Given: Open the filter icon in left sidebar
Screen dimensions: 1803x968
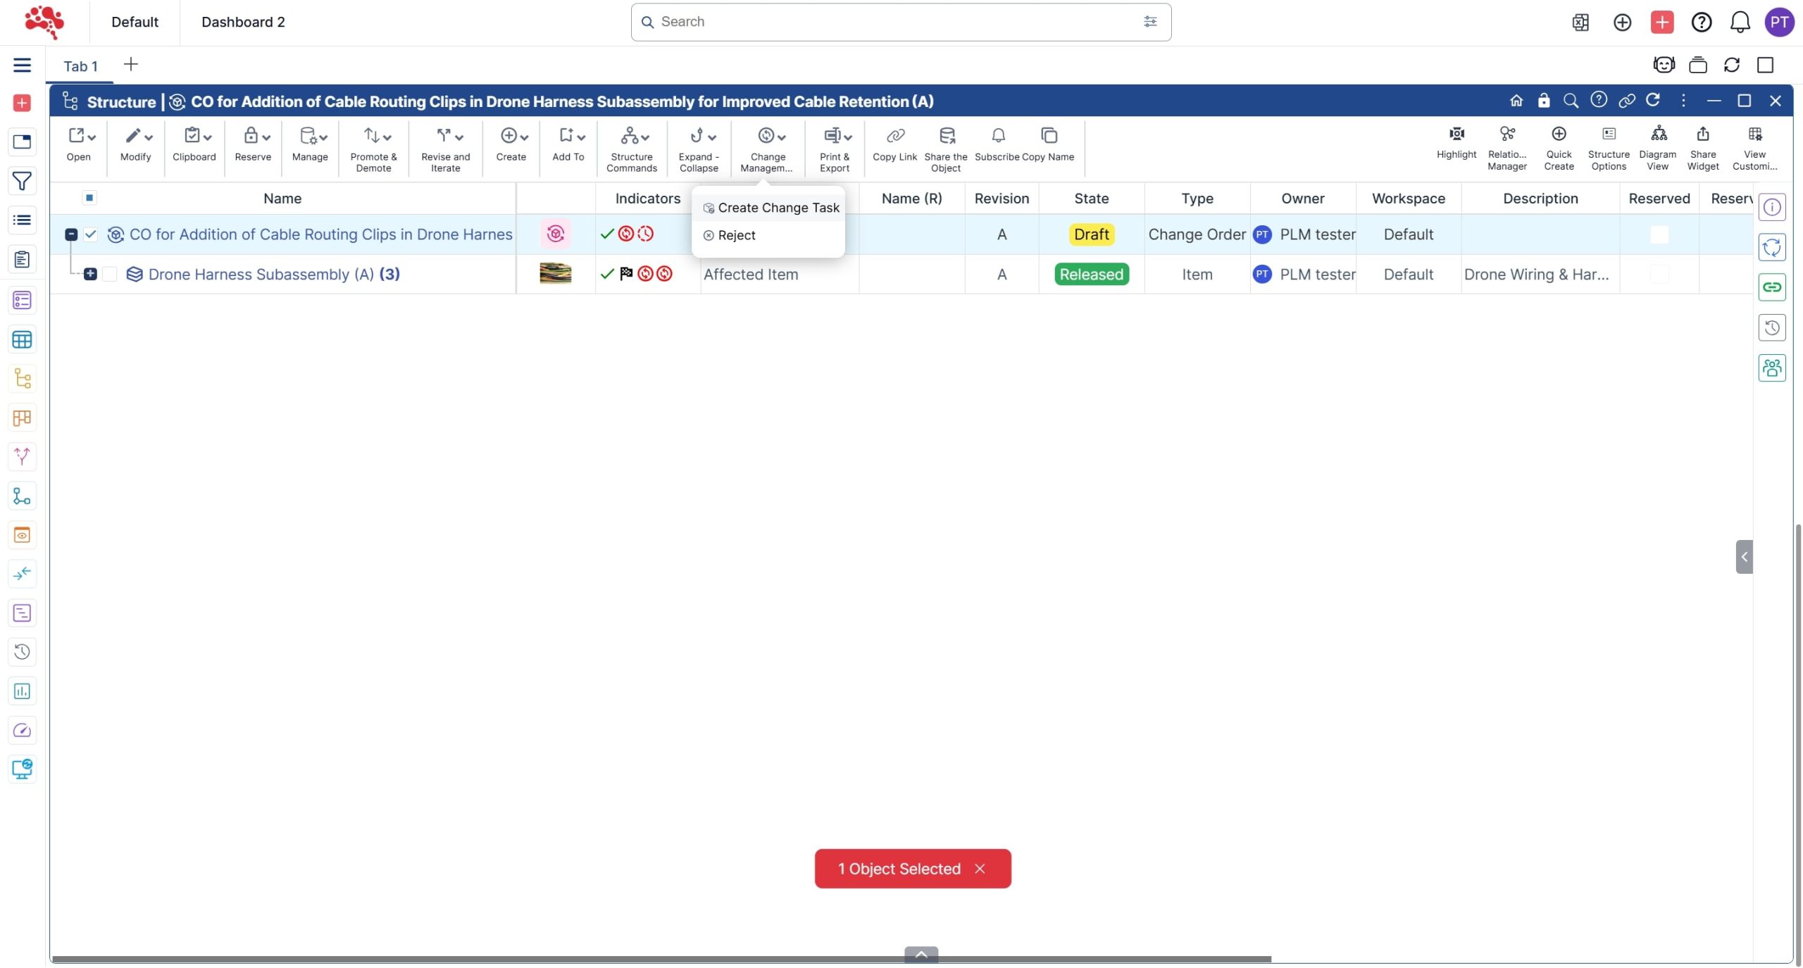Looking at the screenshot, I should pos(22,181).
